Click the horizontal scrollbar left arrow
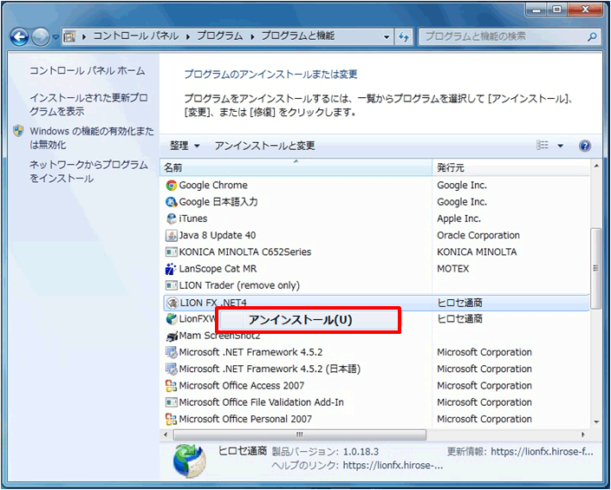 pos(166,434)
